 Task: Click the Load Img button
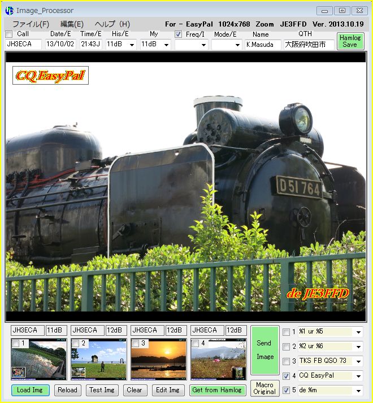click(x=31, y=390)
